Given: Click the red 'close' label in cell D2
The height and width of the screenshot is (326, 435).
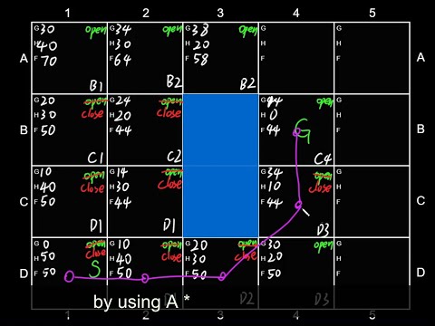Looking at the screenshot, I should pos(171,256).
